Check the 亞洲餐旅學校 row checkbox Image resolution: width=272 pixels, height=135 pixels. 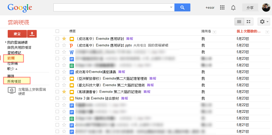point(57,78)
